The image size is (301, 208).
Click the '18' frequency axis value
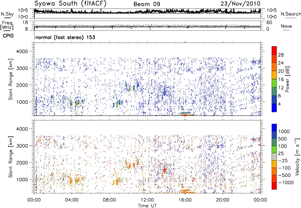click(x=25, y=23)
